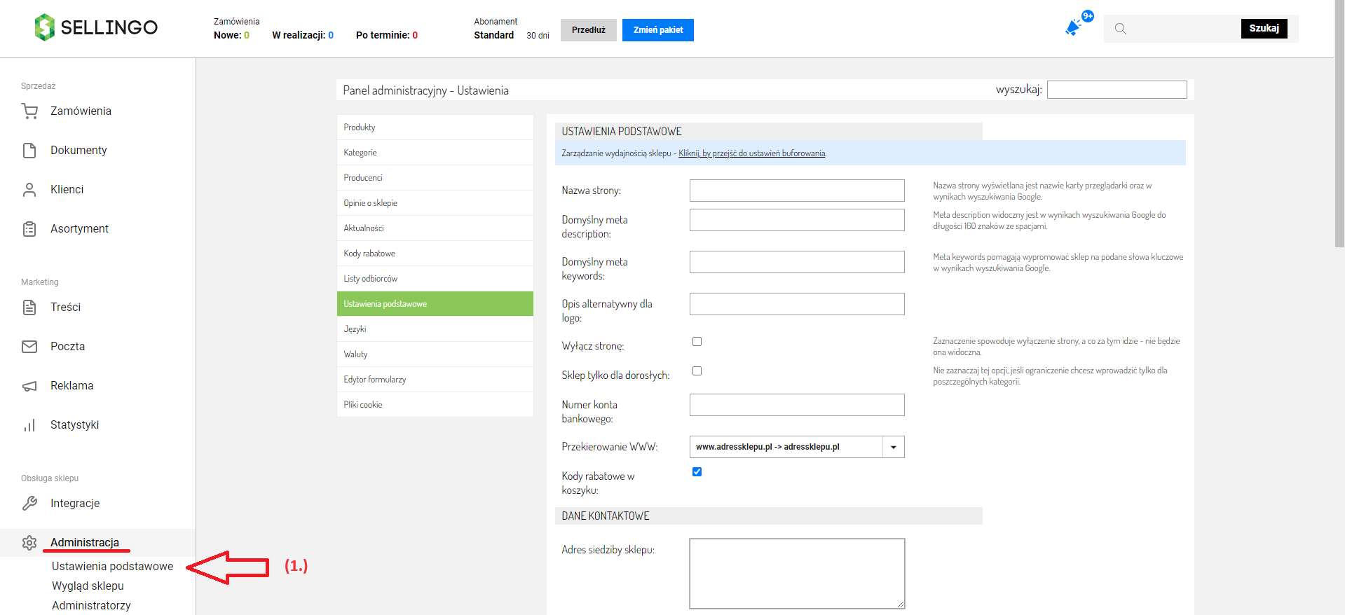Viewport: 1345px width, 615px height.
Task: Open Integracje in the sidebar
Action: coord(75,503)
